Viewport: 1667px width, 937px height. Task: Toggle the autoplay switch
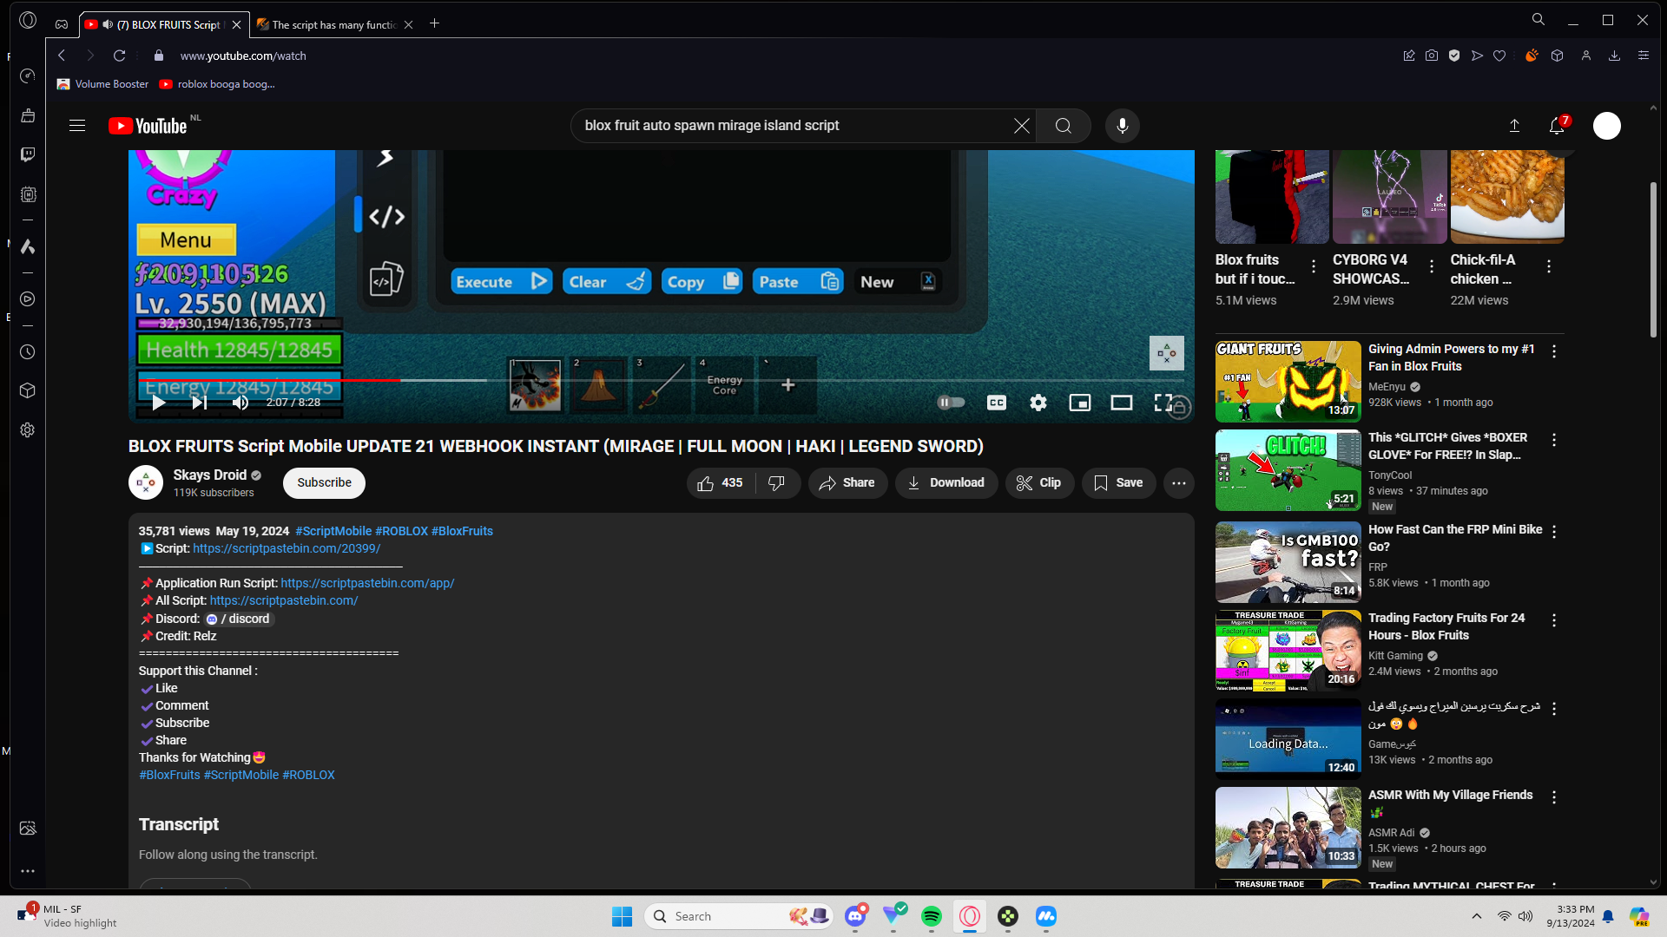click(951, 403)
